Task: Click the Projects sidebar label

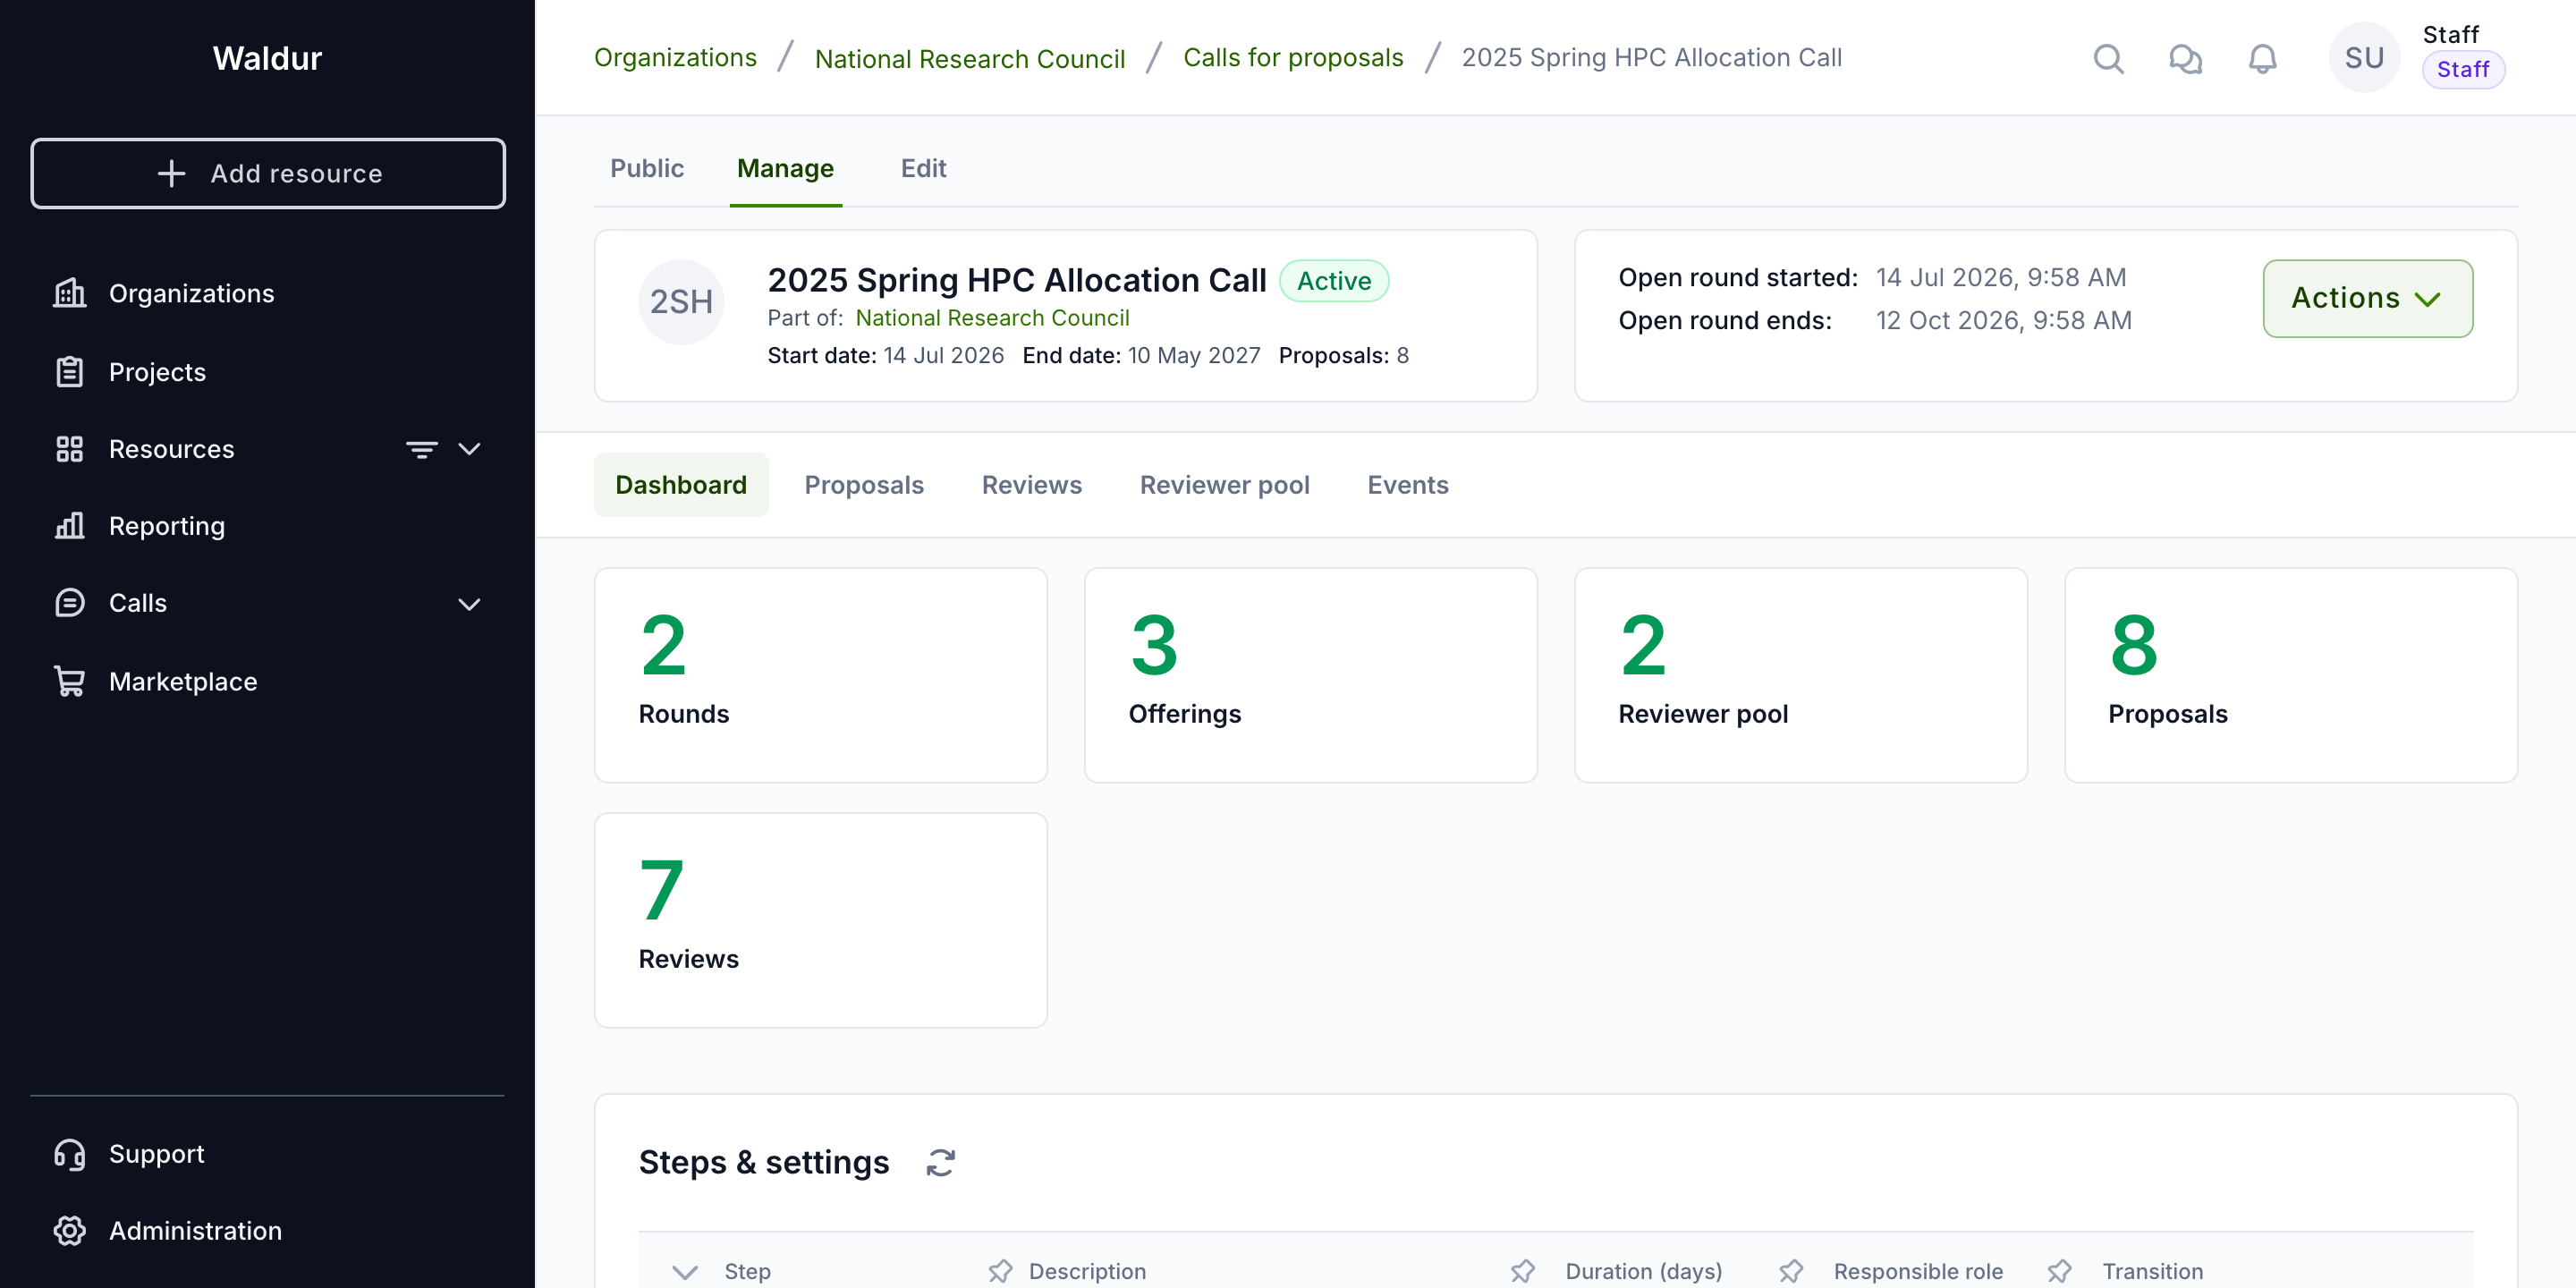Action: point(157,372)
